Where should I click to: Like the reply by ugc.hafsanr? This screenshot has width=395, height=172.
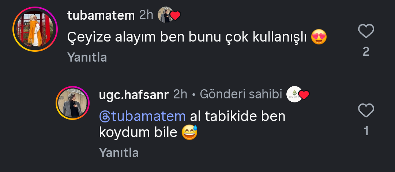[366, 110]
